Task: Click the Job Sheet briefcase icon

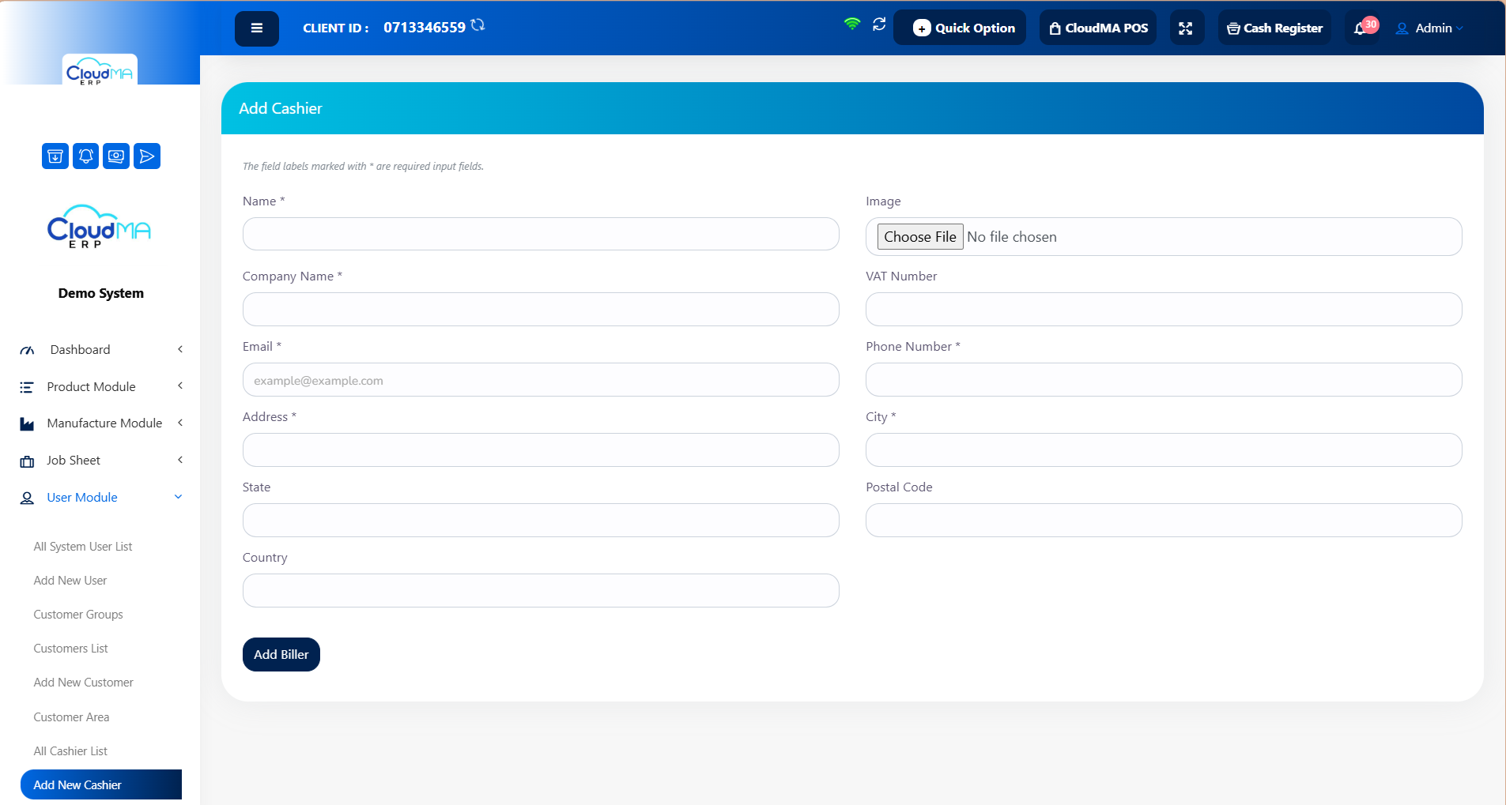Action: point(27,461)
